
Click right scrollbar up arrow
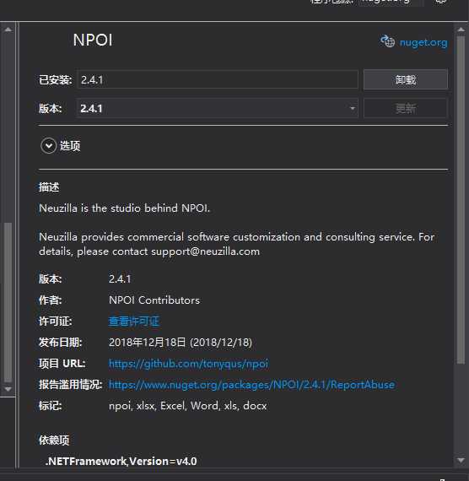tap(461, 30)
